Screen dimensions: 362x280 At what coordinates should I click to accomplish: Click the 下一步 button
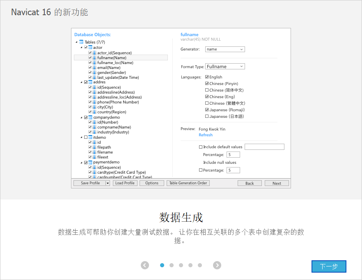tap(329, 266)
